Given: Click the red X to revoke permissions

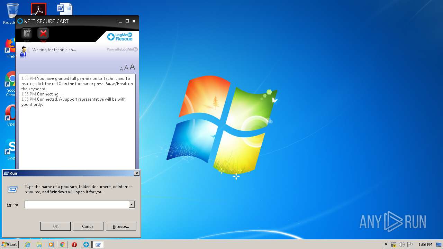Looking at the screenshot, I should coord(43,33).
